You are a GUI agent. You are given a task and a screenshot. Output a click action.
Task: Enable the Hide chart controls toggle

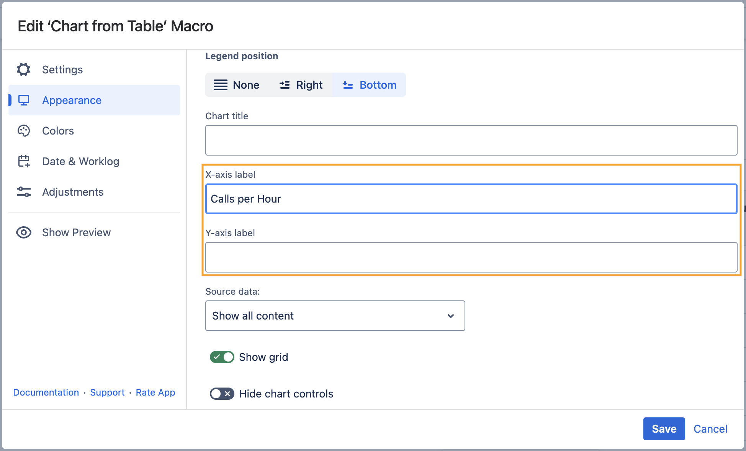222,394
